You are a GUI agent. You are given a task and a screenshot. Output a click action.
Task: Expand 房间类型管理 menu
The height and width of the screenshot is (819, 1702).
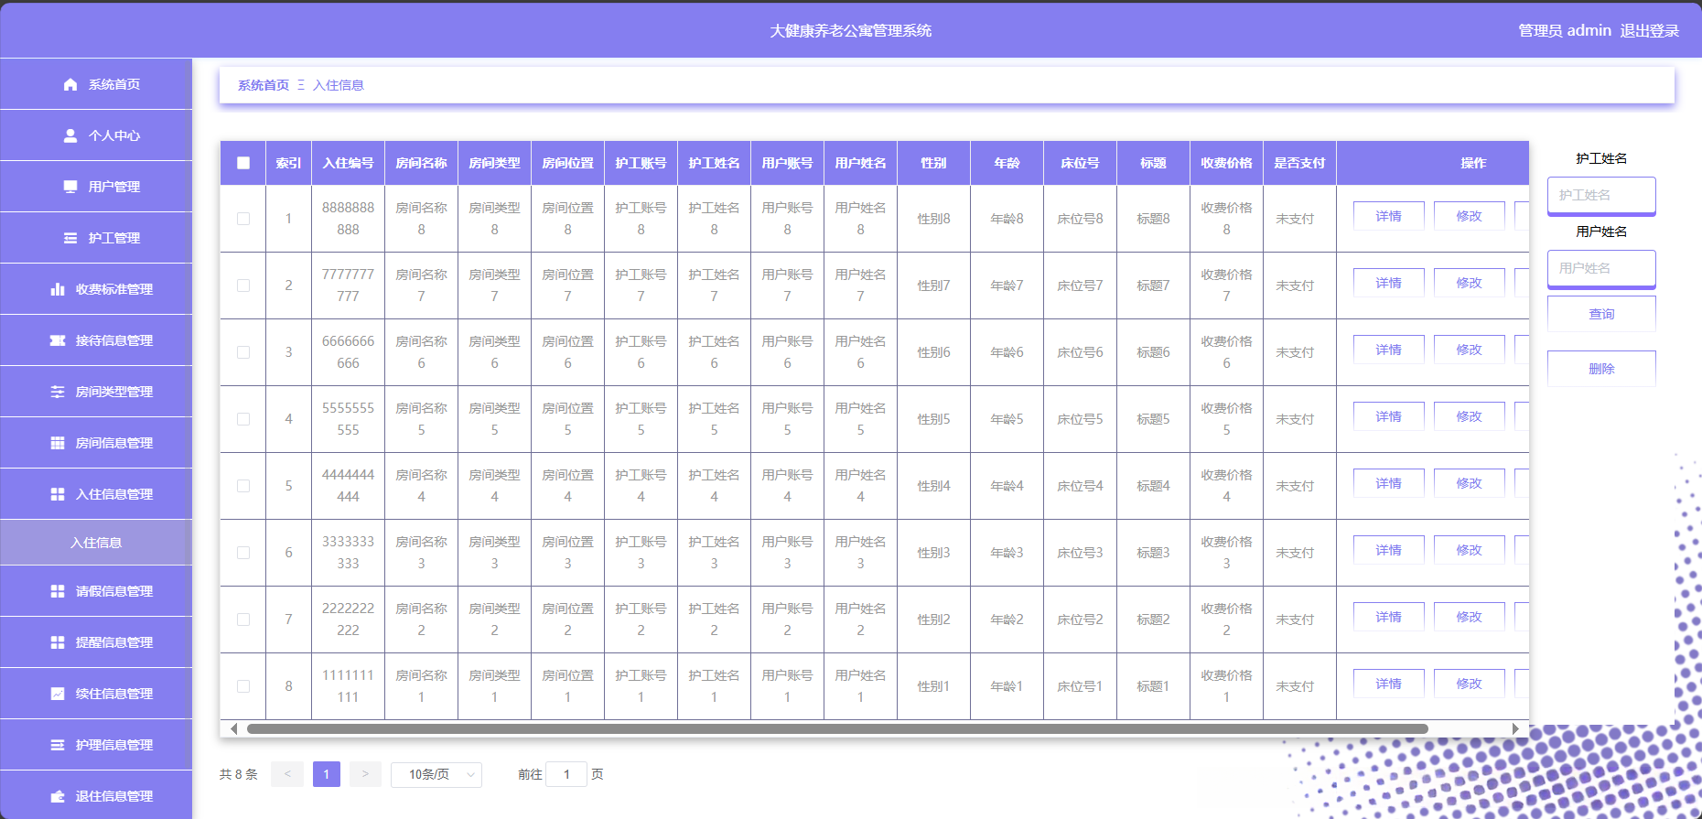click(x=96, y=392)
